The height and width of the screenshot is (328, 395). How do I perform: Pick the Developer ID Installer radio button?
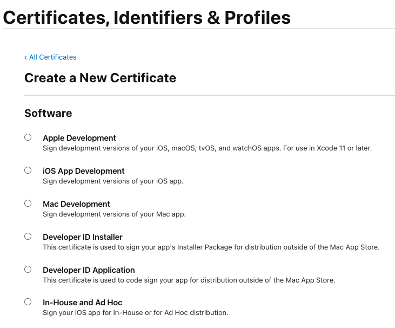point(28,237)
